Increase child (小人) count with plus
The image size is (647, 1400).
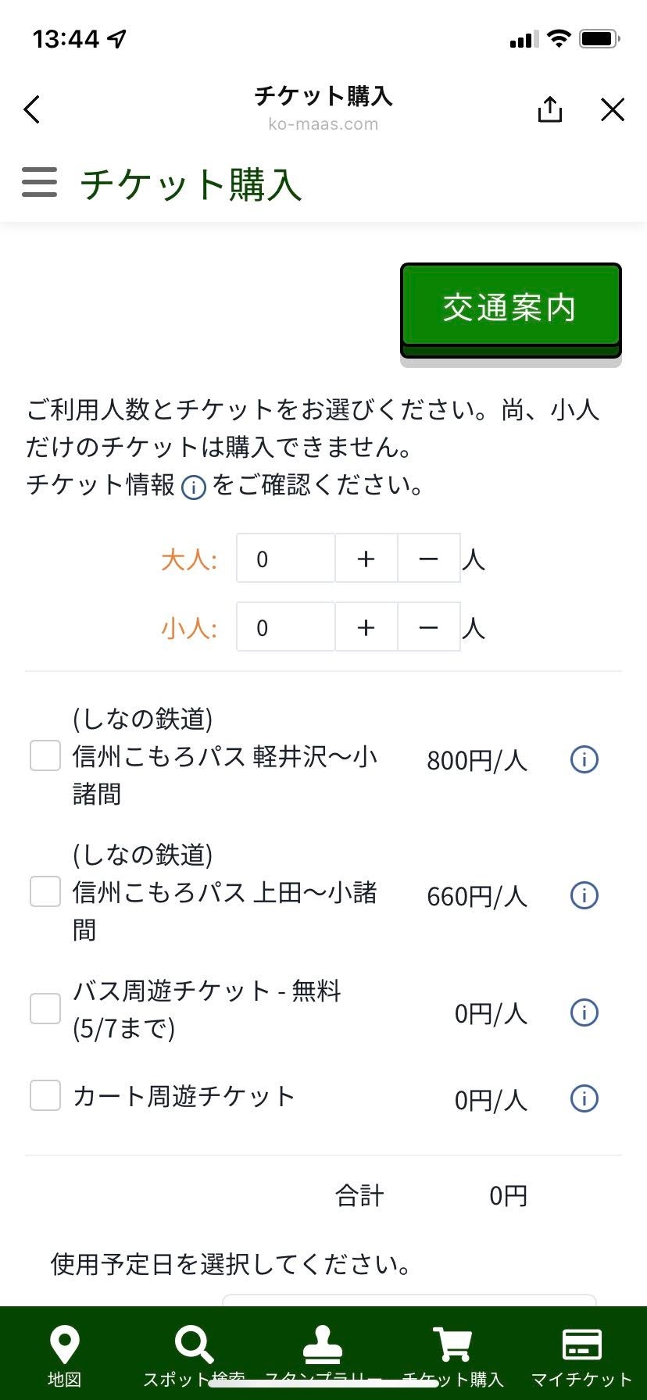point(366,627)
